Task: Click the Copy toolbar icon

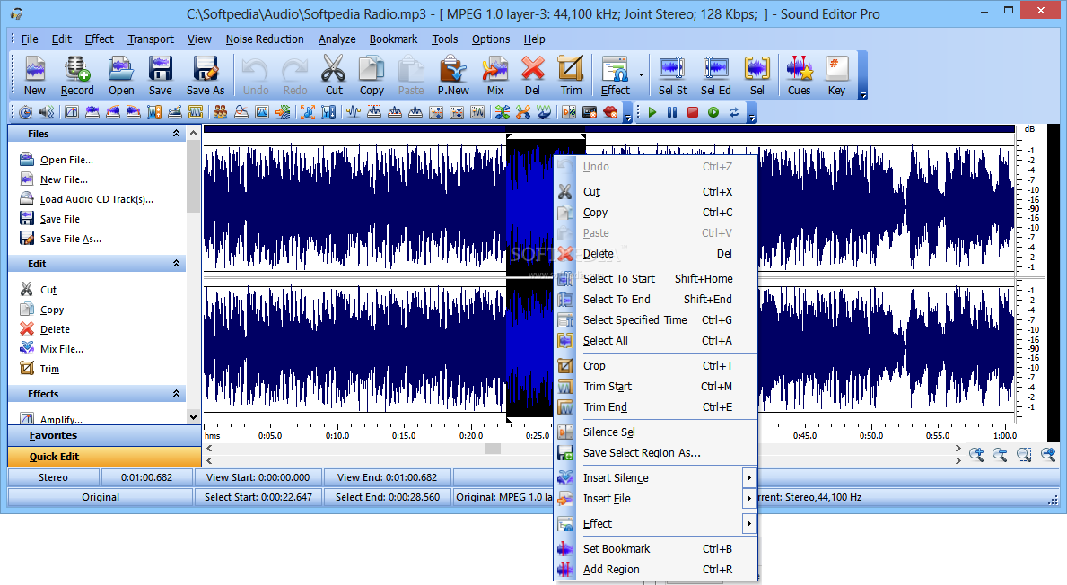Action: click(x=372, y=75)
